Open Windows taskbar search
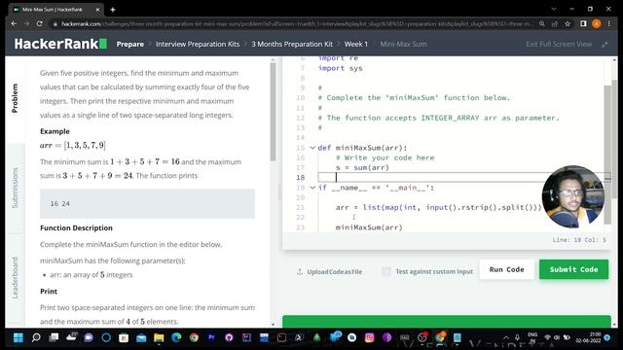623x350 pixels. (x=36, y=337)
